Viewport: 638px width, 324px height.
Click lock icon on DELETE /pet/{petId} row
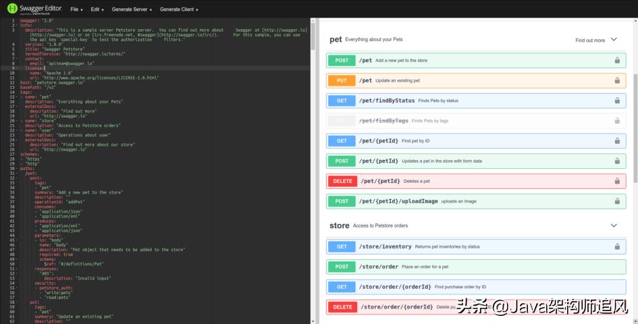617,181
